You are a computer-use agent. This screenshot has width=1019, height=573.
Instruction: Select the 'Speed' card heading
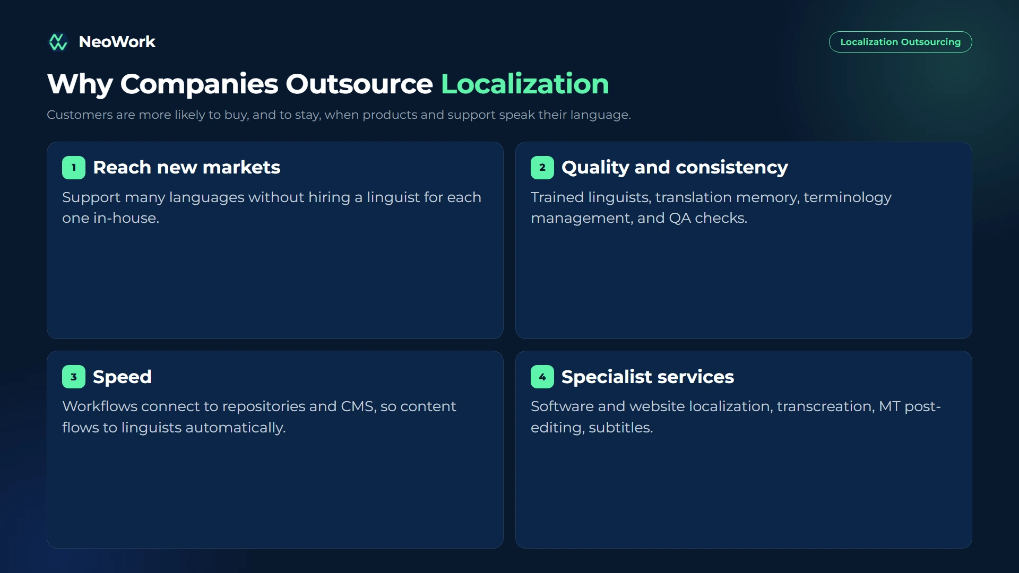(122, 377)
